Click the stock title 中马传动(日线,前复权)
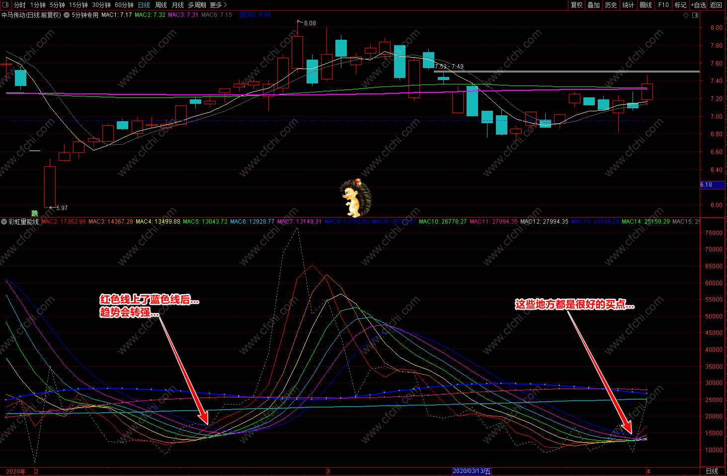 coord(31,15)
